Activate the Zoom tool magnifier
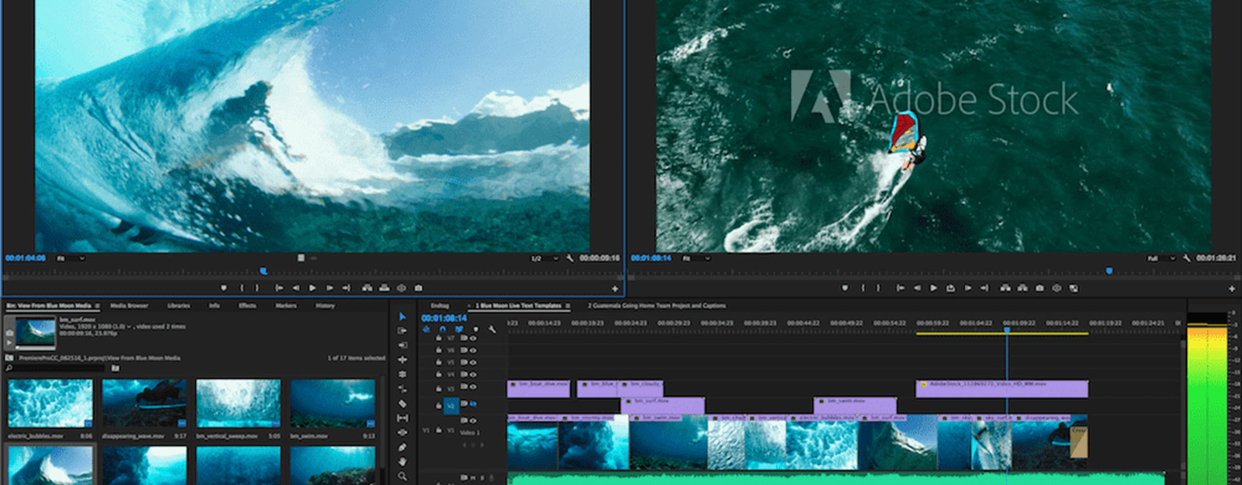This screenshot has width=1242, height=485. pyautogui.click(x=402, y=477)
